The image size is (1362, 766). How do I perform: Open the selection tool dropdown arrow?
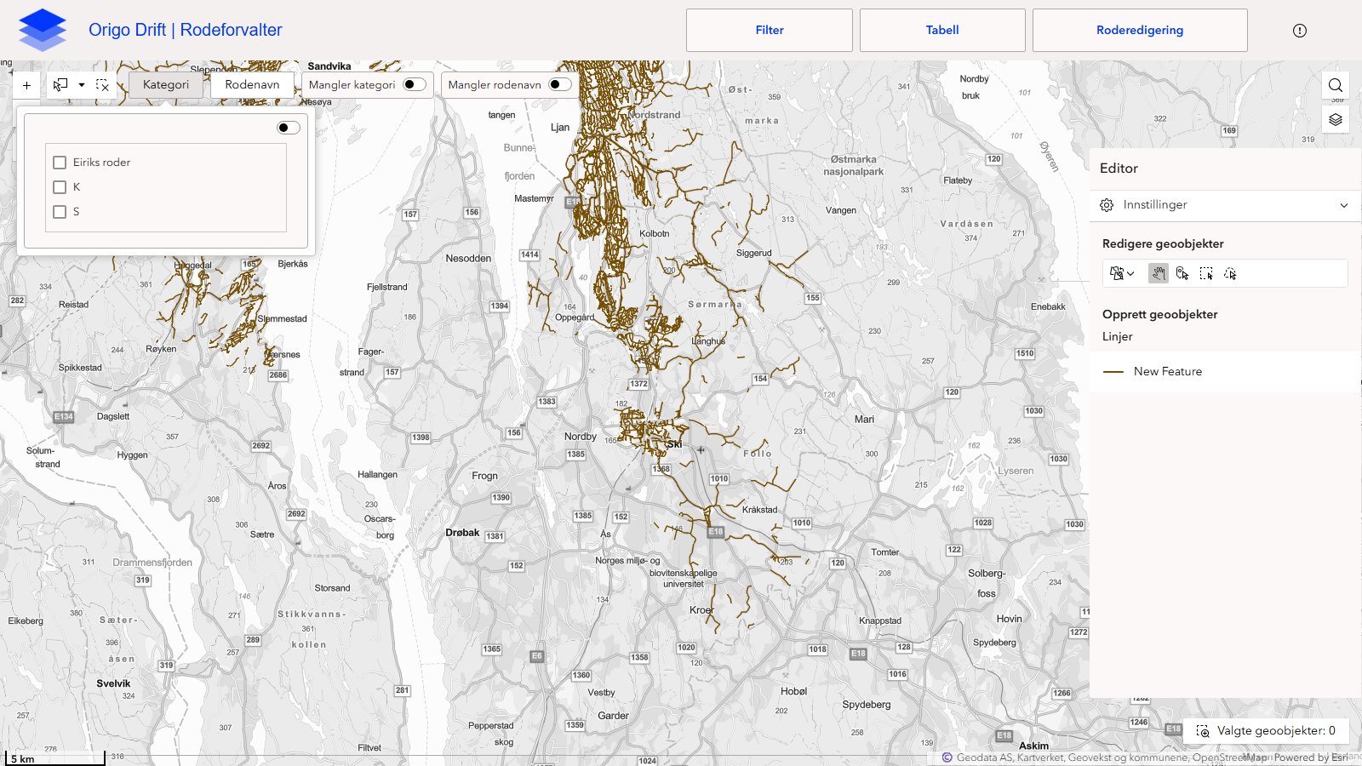(x=82, y=85)
